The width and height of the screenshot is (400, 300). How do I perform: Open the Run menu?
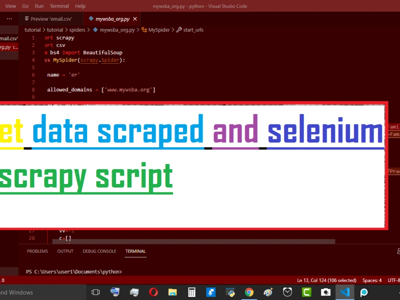(39, 6)
